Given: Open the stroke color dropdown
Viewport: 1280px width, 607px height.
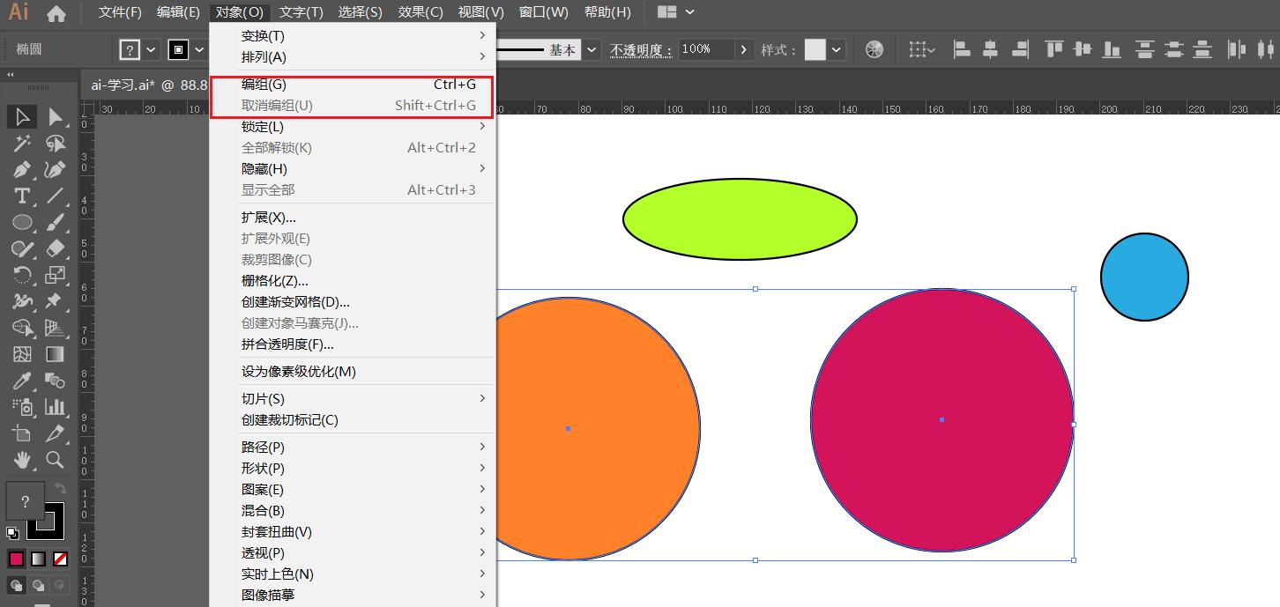Looking at the screenshot, I should tap(199, 50).
